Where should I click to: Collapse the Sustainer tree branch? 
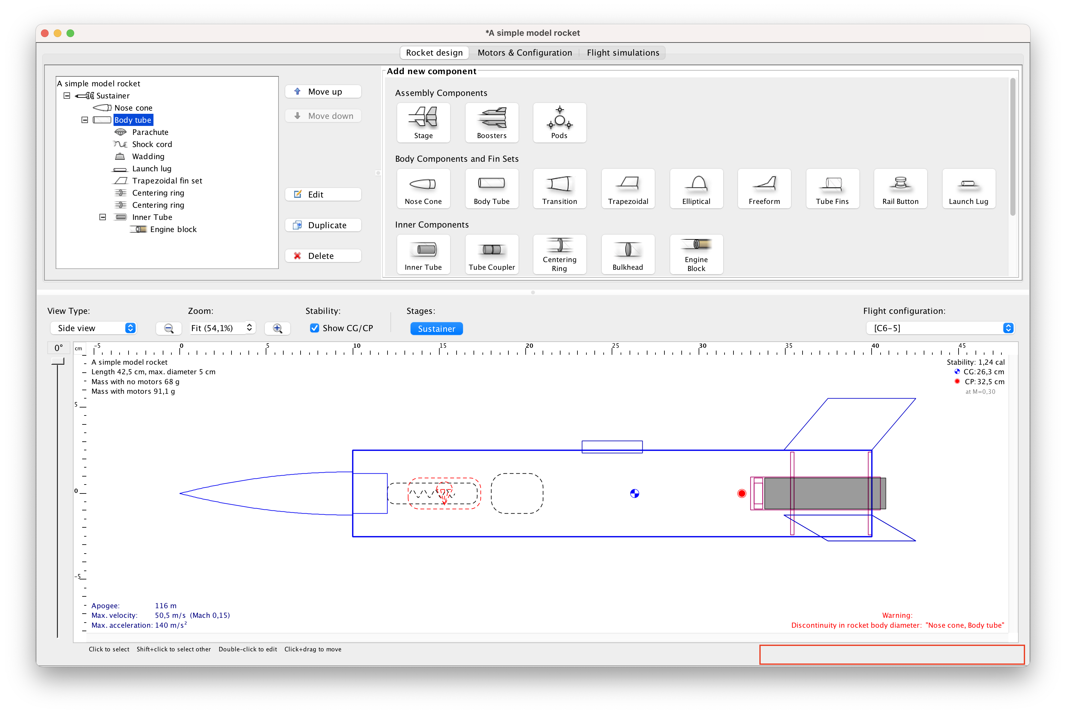(x=67, y=96)
